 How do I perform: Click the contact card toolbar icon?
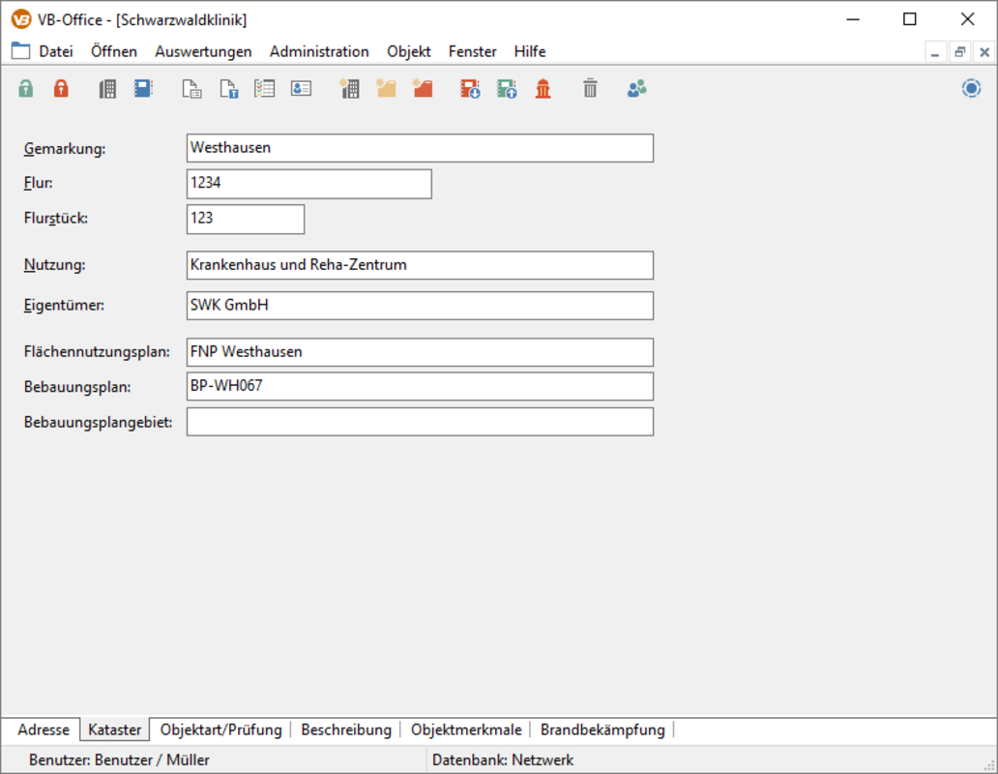pos(301,89)
